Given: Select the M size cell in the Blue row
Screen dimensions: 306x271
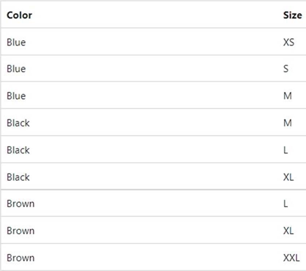Looking at the screenshot, I should tap(287, 96).
